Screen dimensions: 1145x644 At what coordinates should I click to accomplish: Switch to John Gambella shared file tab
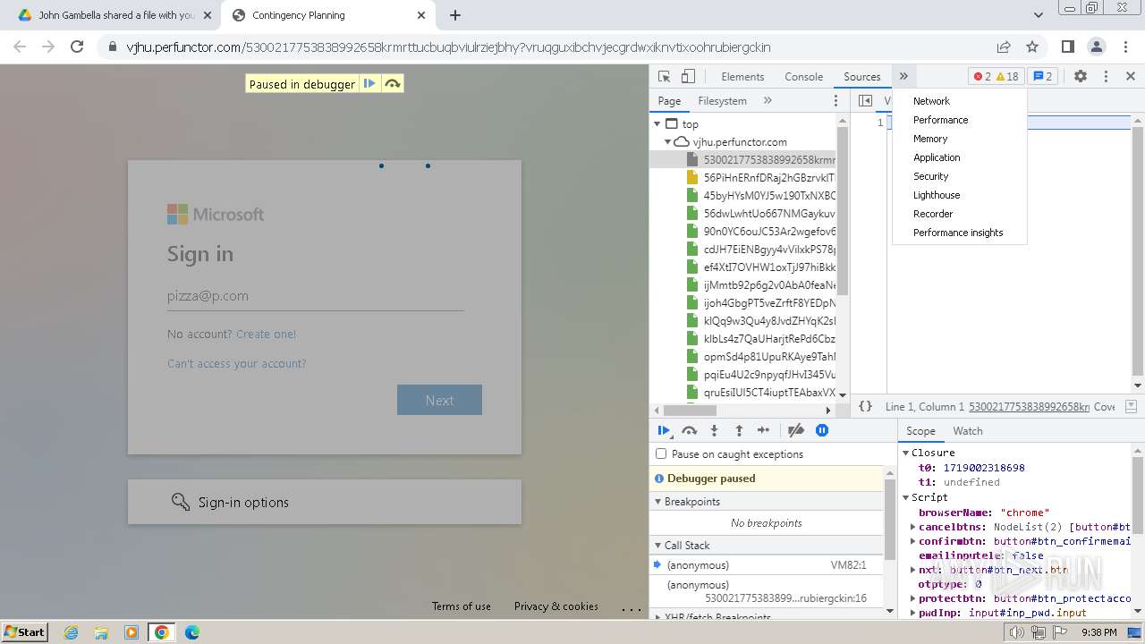click(115, 15)
